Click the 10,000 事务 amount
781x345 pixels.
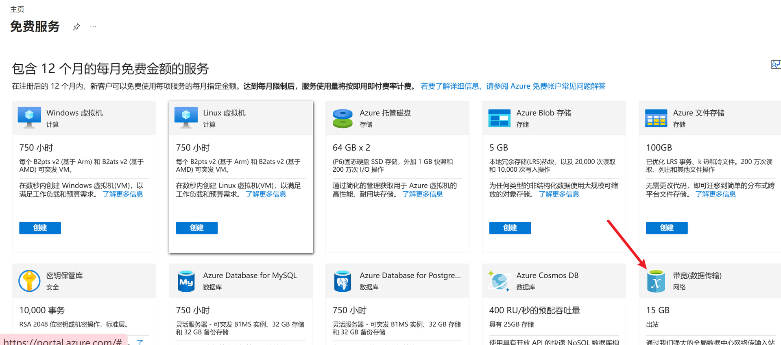[x=42, y=310]
